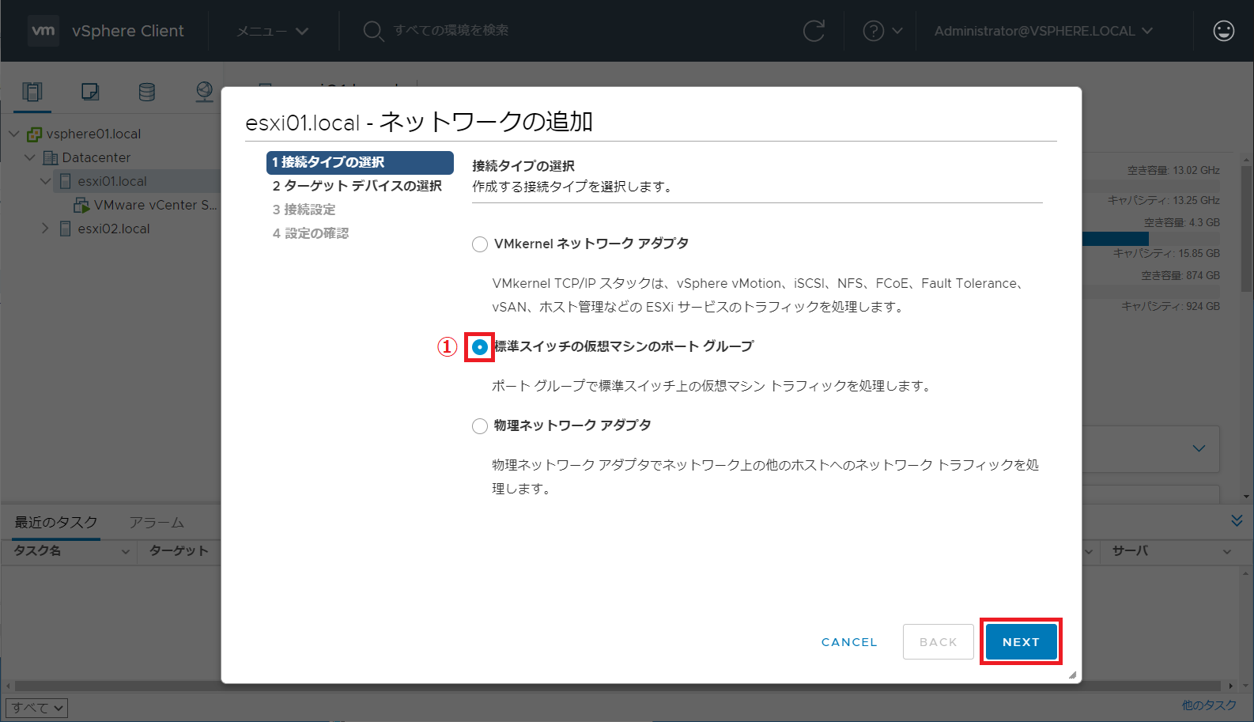
Task: Go to step 1 接続タイプの選択
Action: 360,162
